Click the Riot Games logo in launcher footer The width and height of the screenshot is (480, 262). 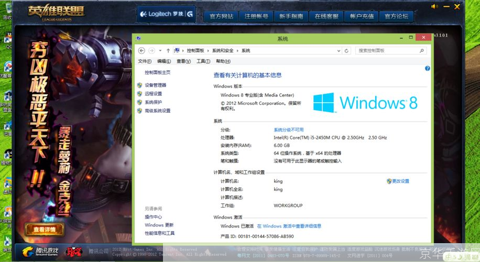pyautogui.click(x=74, y=252)
